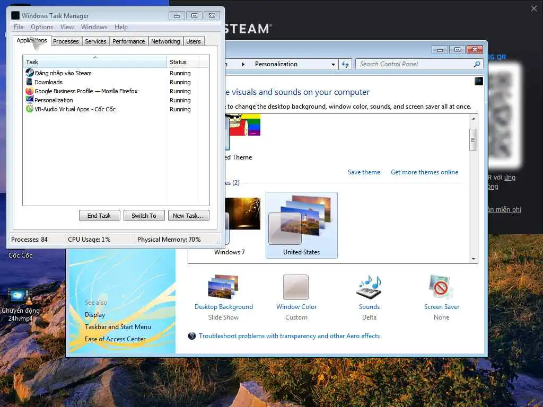Click the themes list scroll up arrow
Screen dimensions: 543x407
(x=473, y=119)
